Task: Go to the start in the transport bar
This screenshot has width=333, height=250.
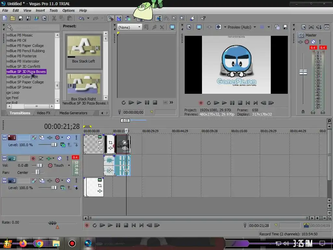Action: [134, 225]
